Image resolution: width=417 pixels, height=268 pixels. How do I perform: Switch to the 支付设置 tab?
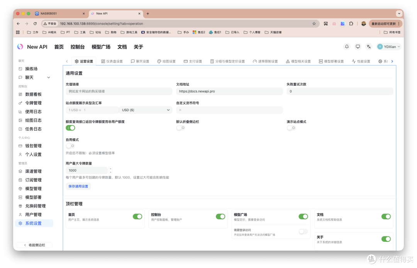click(x=193, y=61)
